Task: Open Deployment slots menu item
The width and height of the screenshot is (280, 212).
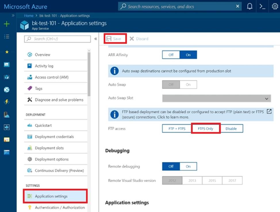Action: (56, 148)
